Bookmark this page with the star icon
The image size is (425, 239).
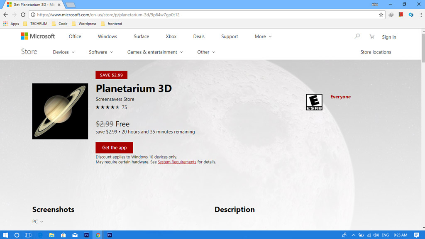click(x=381, y=15)
